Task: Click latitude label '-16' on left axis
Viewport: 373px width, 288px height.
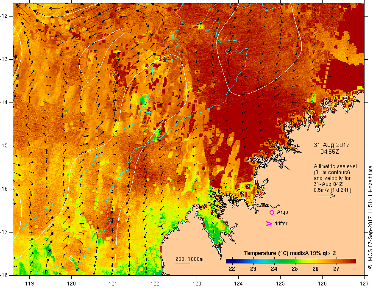Action: tap(5, 189)
